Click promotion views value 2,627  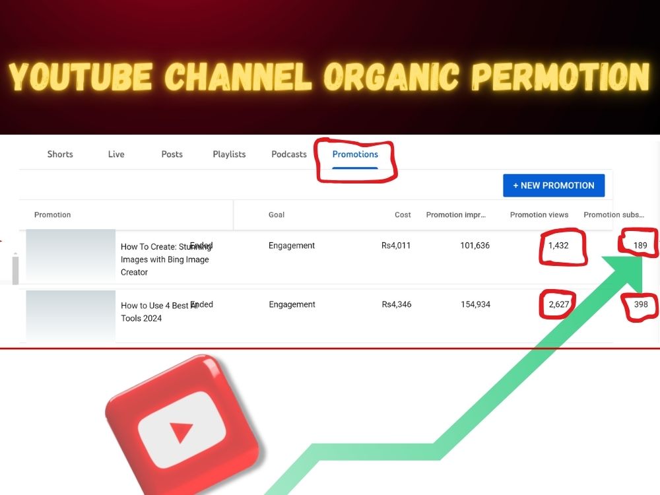coord(559,304)
